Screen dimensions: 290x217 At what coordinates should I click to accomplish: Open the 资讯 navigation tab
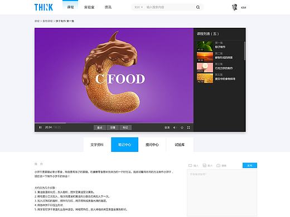(x=108, y=7)
